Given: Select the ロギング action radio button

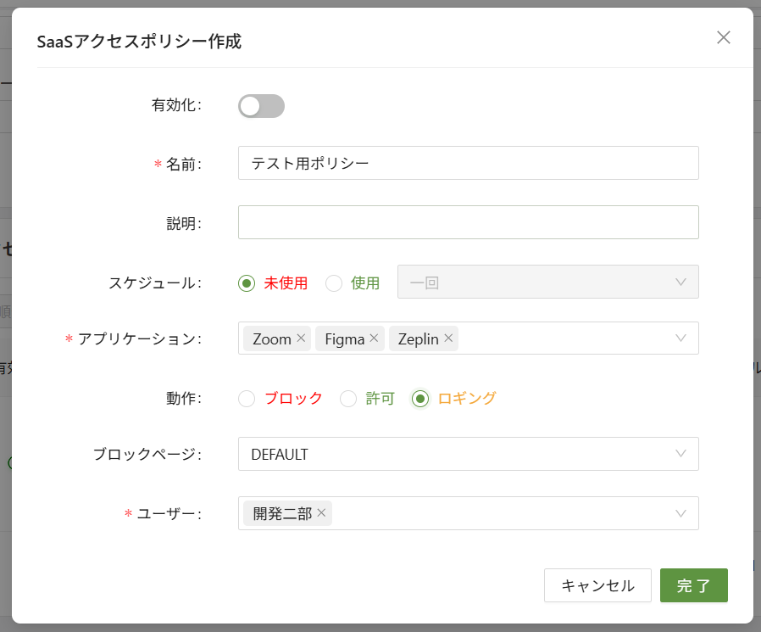Looking at the screenshot, I should (419, 399).
